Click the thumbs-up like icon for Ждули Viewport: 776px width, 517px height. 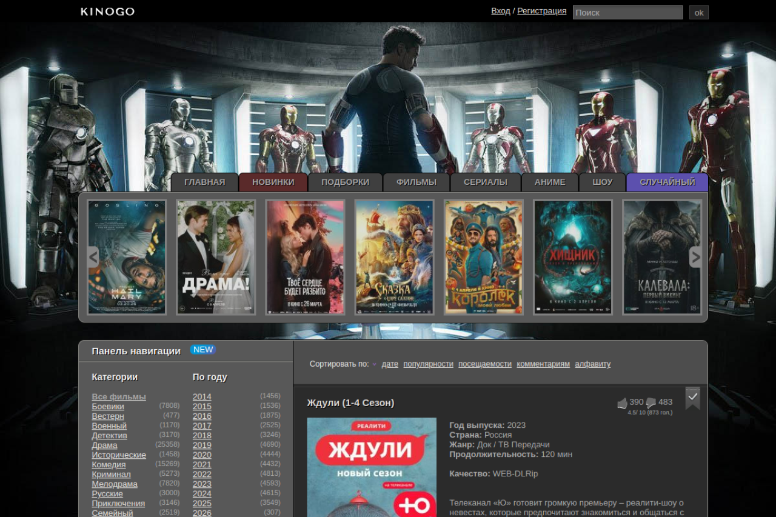(x=622, y=403)
